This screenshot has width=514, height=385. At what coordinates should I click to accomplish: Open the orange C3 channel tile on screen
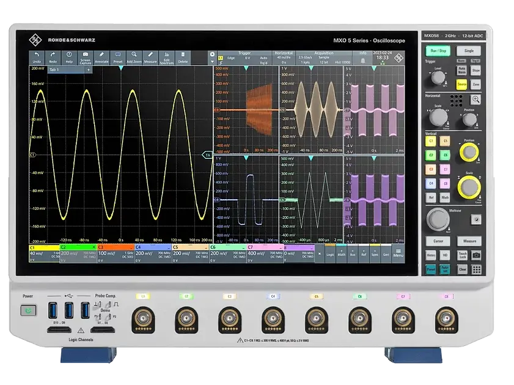tap(116, 254)
